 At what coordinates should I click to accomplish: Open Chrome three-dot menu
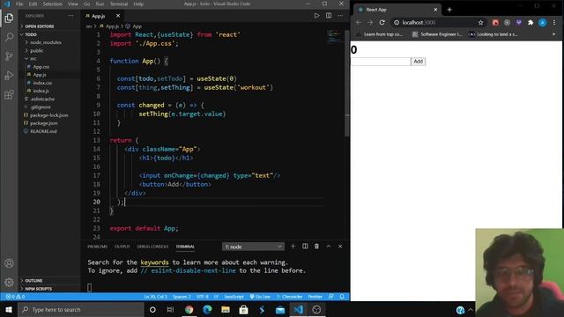pyautogui.click(x=554, y=22)
